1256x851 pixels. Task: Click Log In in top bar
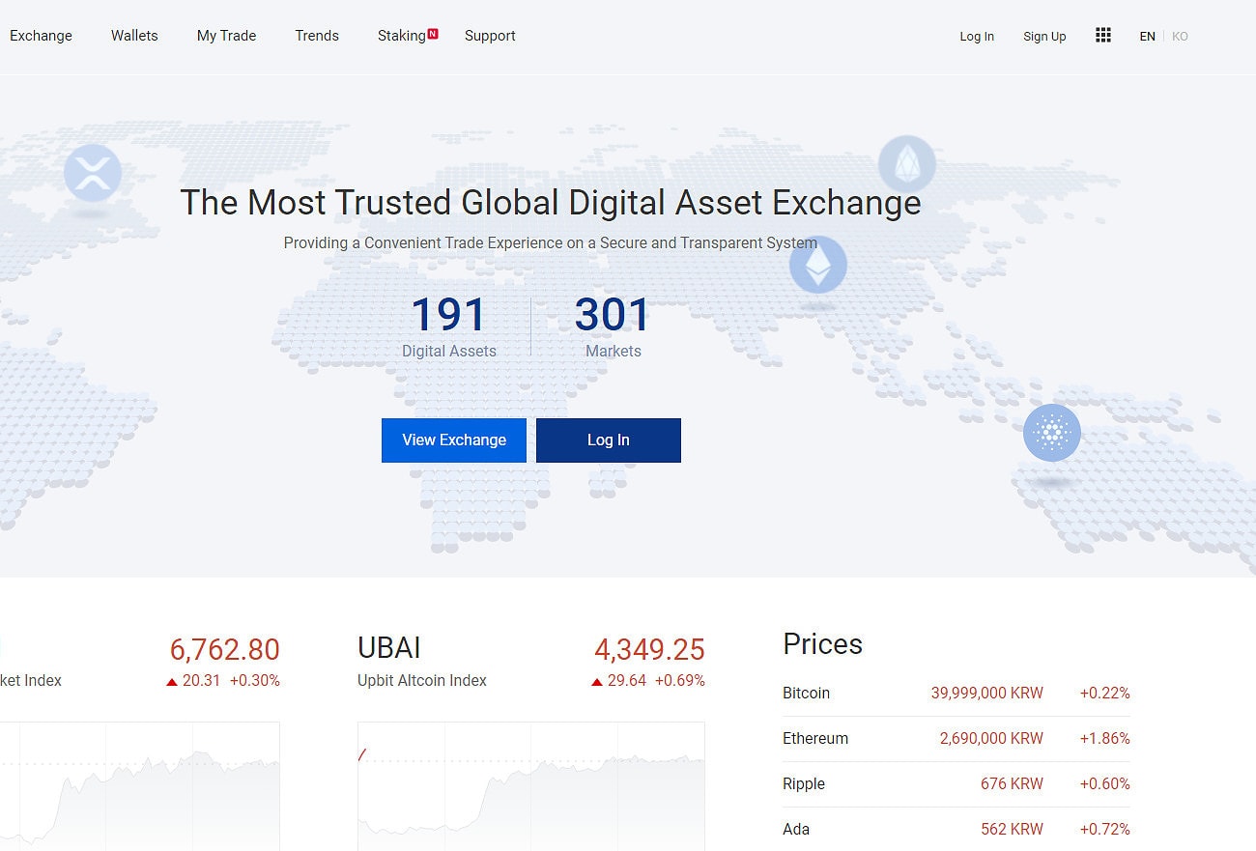[x=977, y=37]
